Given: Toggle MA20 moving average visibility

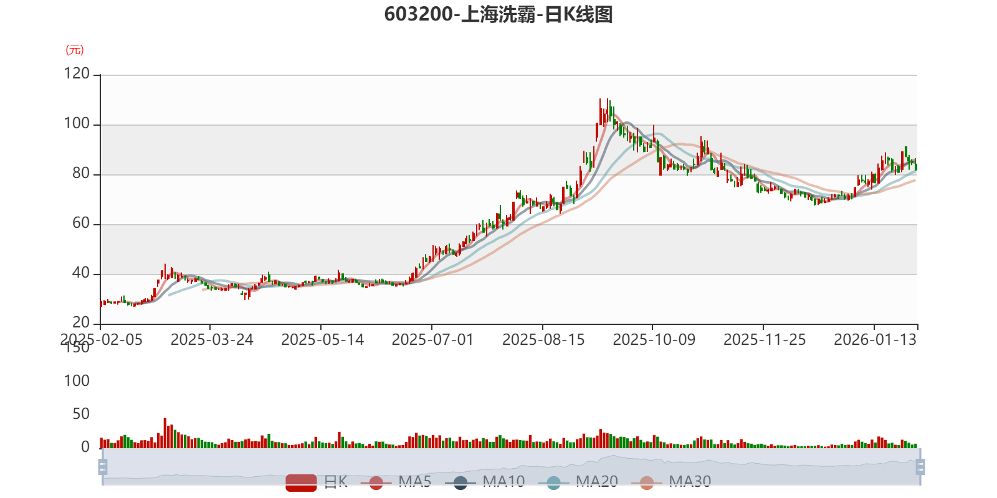Looking at the screenshot, I should [578, 482].
